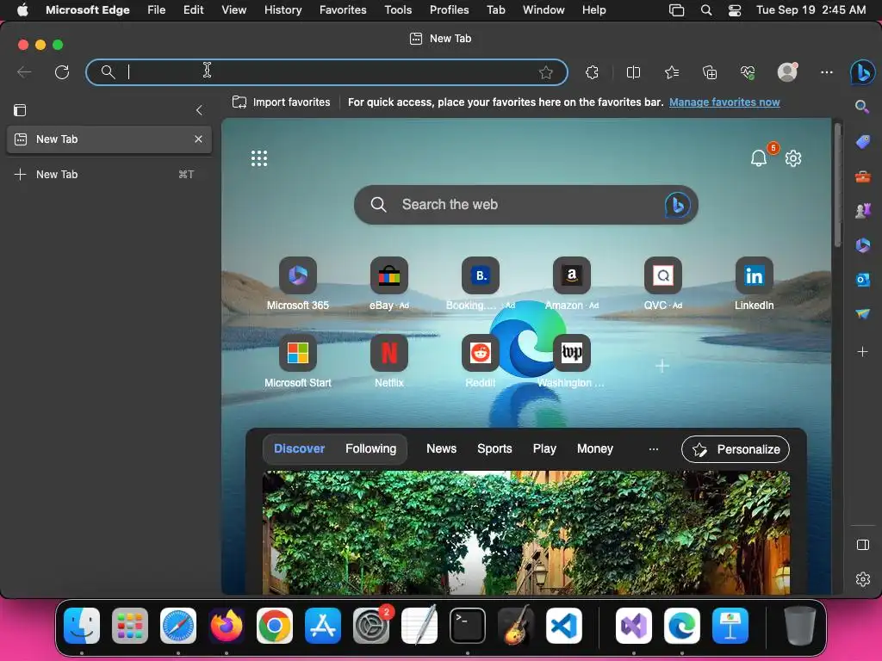Select the Sports feed tab
The width and height of the screenshot is (882, 661).
[494, 448]
